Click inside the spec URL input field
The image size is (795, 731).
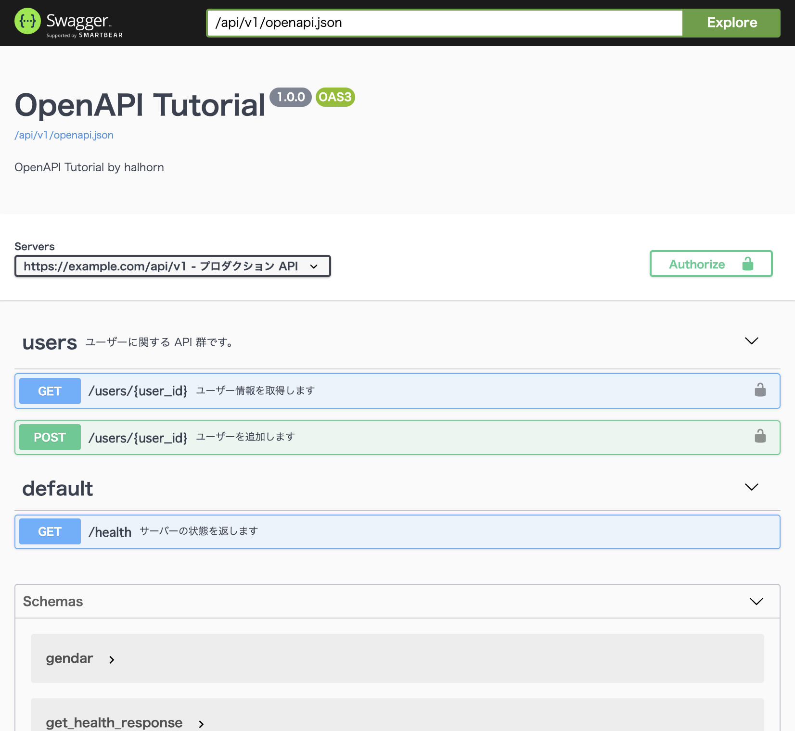(443, 22)
